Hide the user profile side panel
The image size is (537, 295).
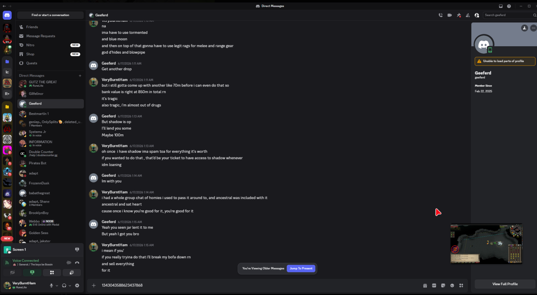[x=477, y=15]
